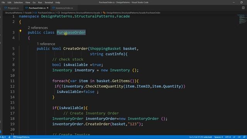Viewport: 247px width, 139px height.
Task: Select the PurchaseOrder.cs tab
Action: click(x=37, y=8)
